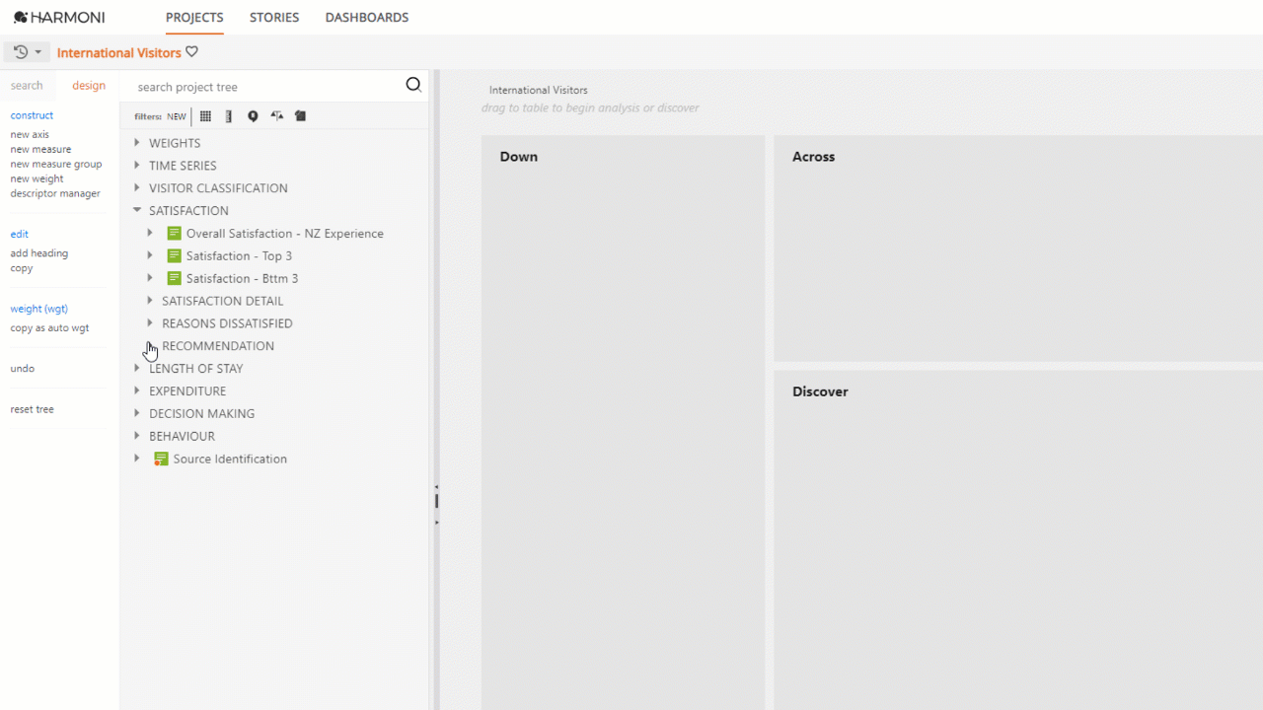
Task: Select Source Identification label
Action: tap(230, 460)
